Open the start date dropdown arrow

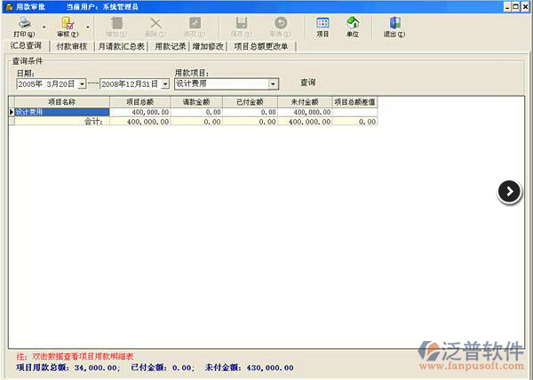tap(82, 83)
